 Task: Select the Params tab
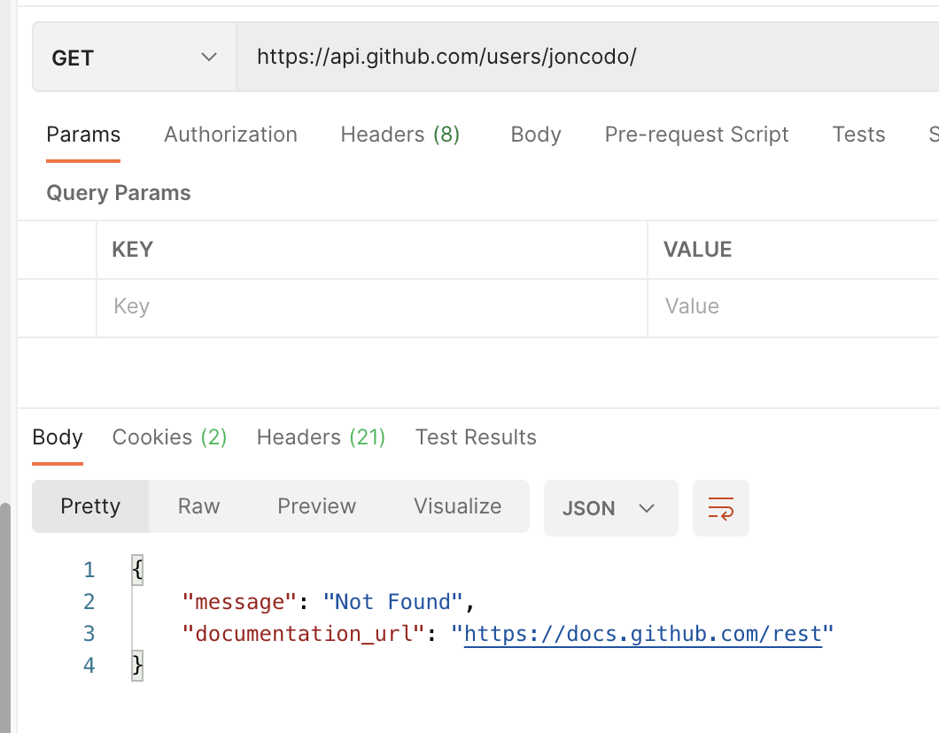82,135
